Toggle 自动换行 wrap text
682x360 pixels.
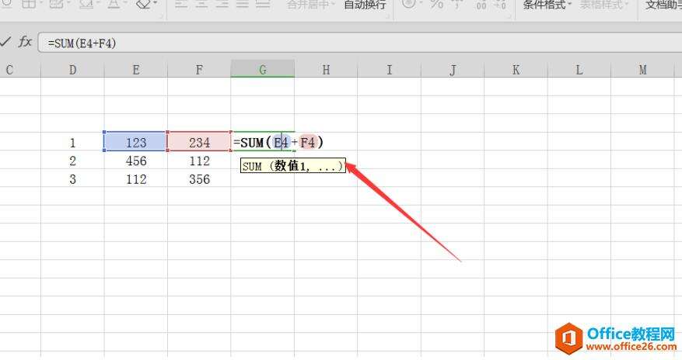tap(365, 5)
